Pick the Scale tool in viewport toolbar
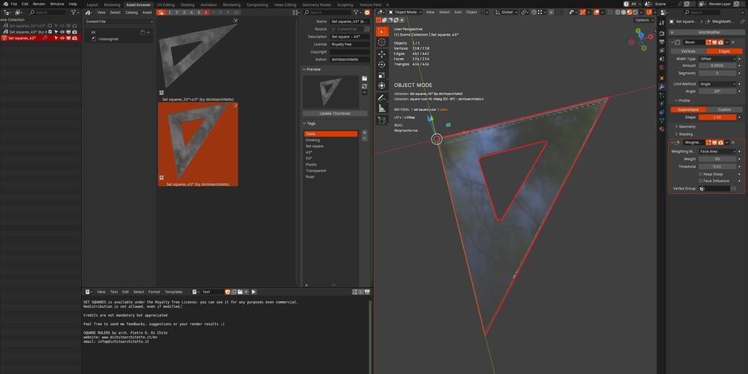Screen dimensions: 748x374 (x=382, y=75)
